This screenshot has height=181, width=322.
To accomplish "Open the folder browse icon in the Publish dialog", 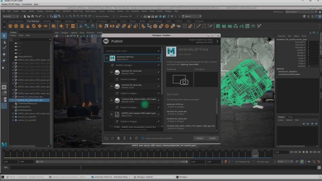I will pyautogui.click(x=106, y=138).
